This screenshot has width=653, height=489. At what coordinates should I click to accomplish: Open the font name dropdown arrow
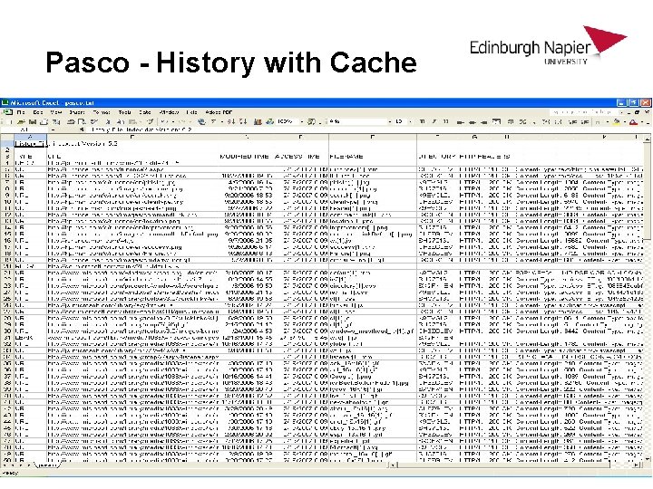pyautogui.click(x=390, y=122)
